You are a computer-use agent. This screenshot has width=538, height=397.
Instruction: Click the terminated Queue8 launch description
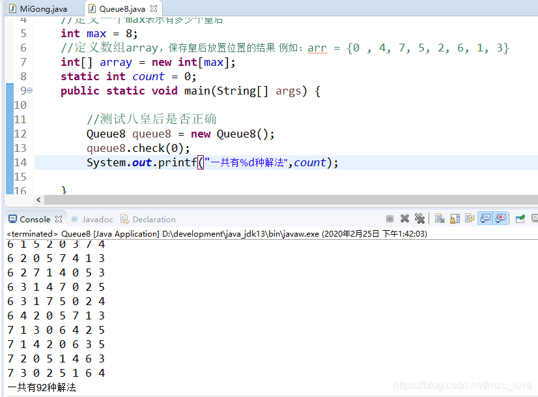coord(217,234)
